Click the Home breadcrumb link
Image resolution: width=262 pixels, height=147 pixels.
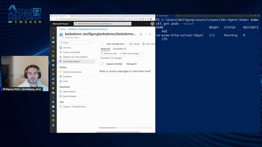click(62, 29)
